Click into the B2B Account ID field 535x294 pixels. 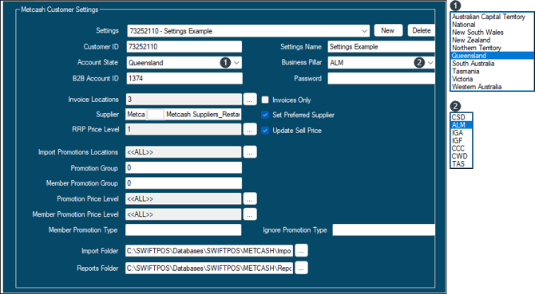[x=184, y=78]
